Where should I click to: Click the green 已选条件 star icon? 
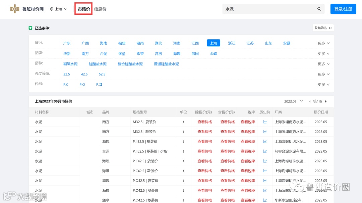31,28
